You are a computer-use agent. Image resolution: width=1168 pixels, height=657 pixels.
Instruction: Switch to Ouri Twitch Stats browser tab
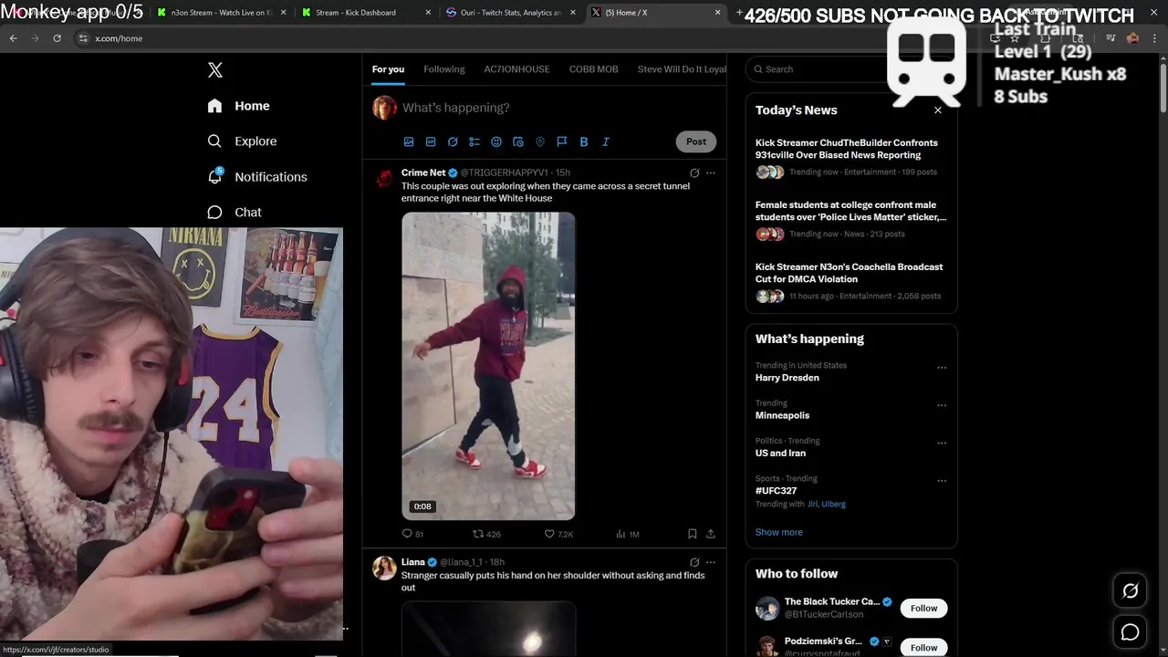click(510, 13)
